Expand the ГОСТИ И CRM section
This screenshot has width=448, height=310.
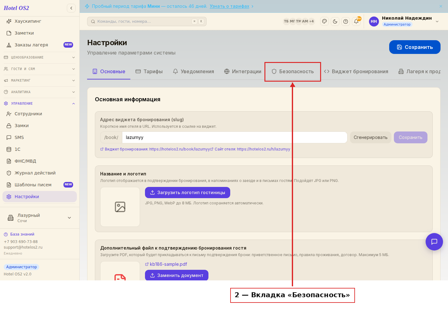40,69
